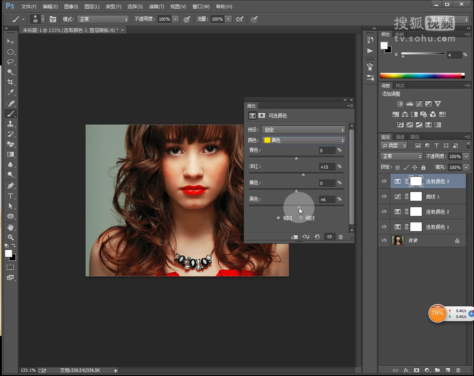Click the Brightness/Contrast adjustment icon
Screen dimensions: 474x376
click(400, 104)
